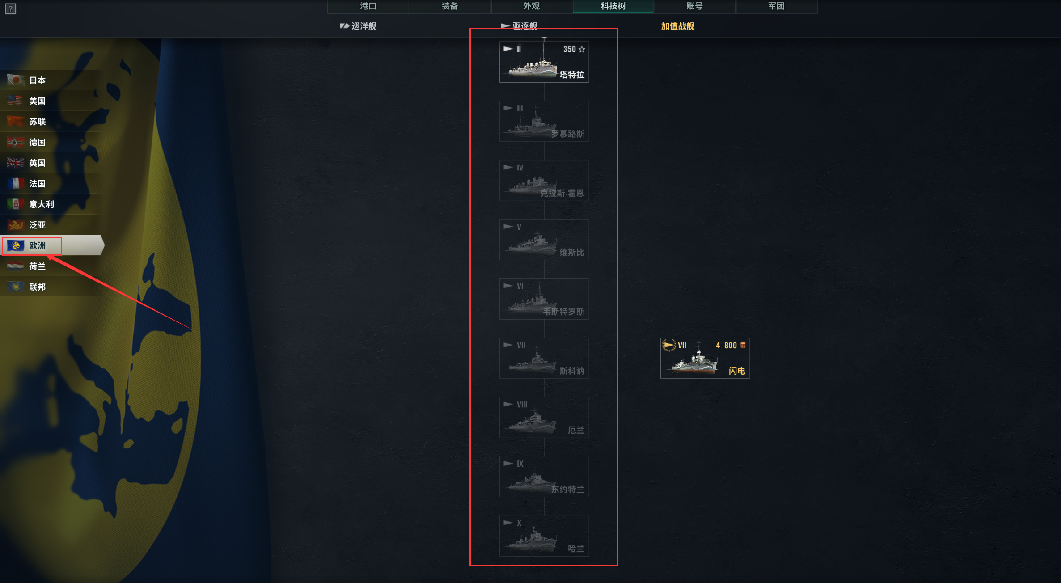Screen dimensions: 1061x583
Task: Select the 泛亚 nation entry
Action: pyautogui.click(x=51, y=225)
